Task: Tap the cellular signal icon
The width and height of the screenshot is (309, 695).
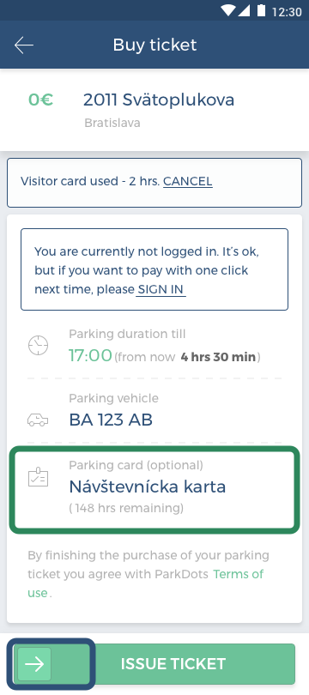Action: pos(244,10)
